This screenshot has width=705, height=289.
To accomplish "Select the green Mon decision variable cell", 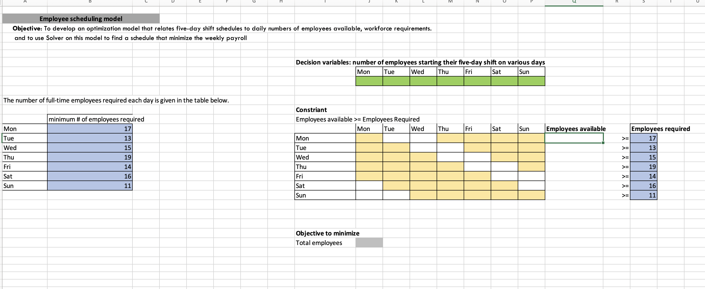I will [x=369, y=81].
